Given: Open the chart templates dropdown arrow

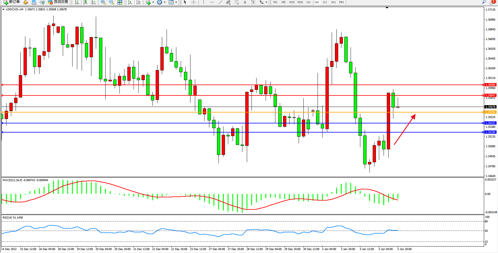Looking at the screenshot, I should coord(176,2).
